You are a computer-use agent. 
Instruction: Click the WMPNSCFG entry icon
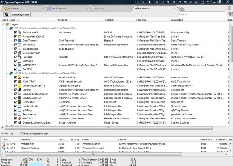click(20, 65)
